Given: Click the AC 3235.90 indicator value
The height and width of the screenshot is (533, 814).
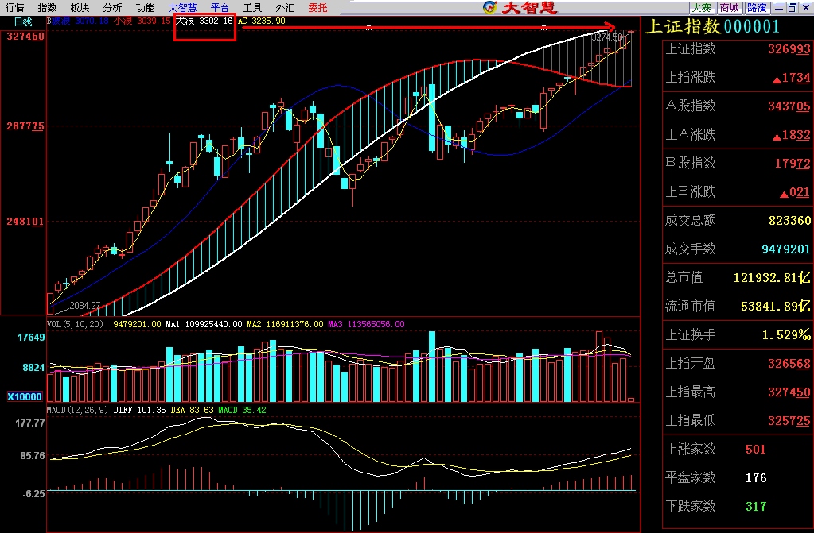Looking at the screenshot, I should tap(262, 21).
